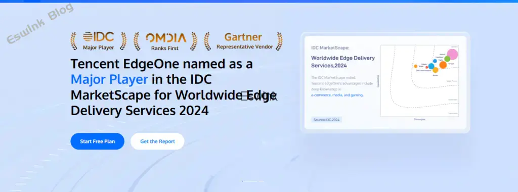The image size is (518, 192).
Task: Click the blue 'Major Player' headline text
Action: pyautogui.click(x=109, y=79)
